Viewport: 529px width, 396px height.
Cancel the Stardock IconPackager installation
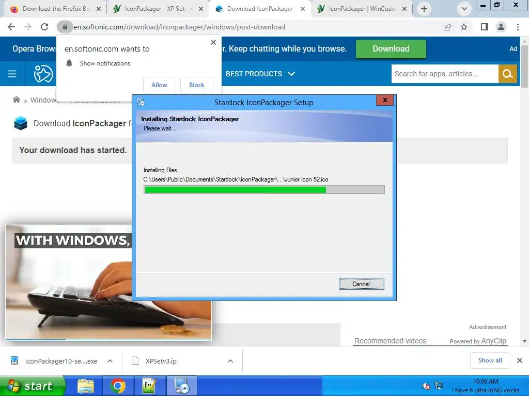pos(361,284)
